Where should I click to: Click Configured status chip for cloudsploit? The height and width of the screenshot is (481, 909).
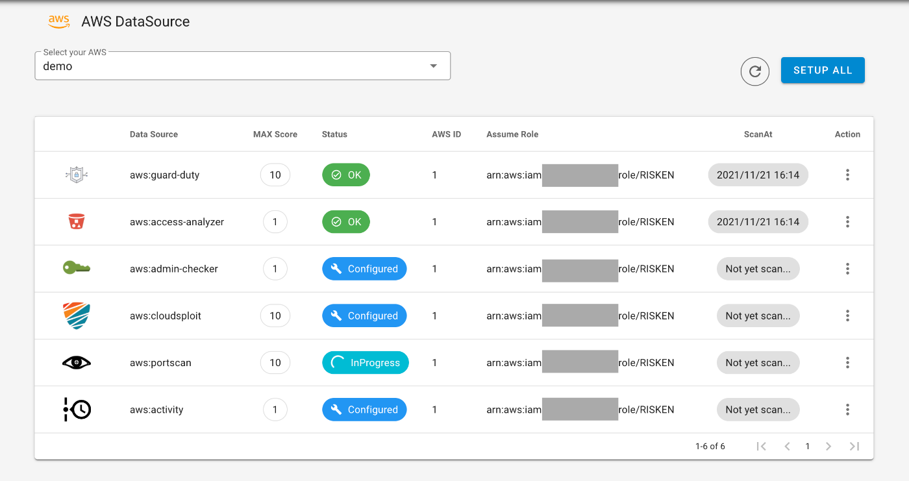pyautogui.click(x=364, y=315)
